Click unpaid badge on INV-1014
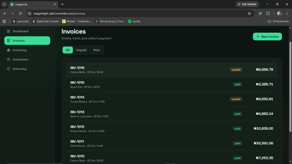The height and width of the screenshot is (164, 292). coord(236,99)
